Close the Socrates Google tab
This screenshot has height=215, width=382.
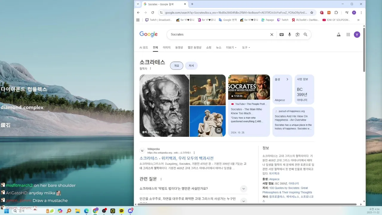185,4
